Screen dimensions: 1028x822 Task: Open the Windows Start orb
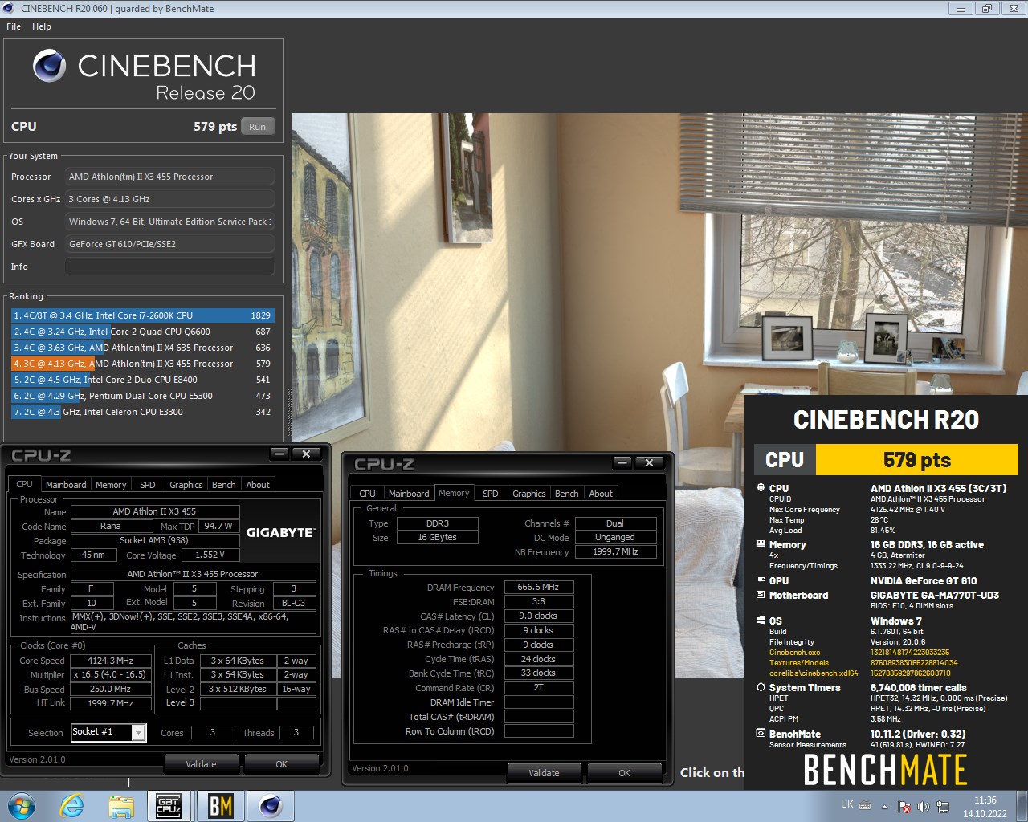tap(22, 806)
